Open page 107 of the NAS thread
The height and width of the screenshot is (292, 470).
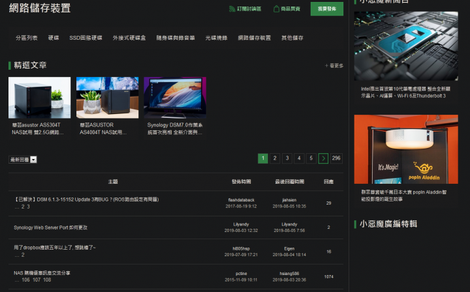click(37, 280)
